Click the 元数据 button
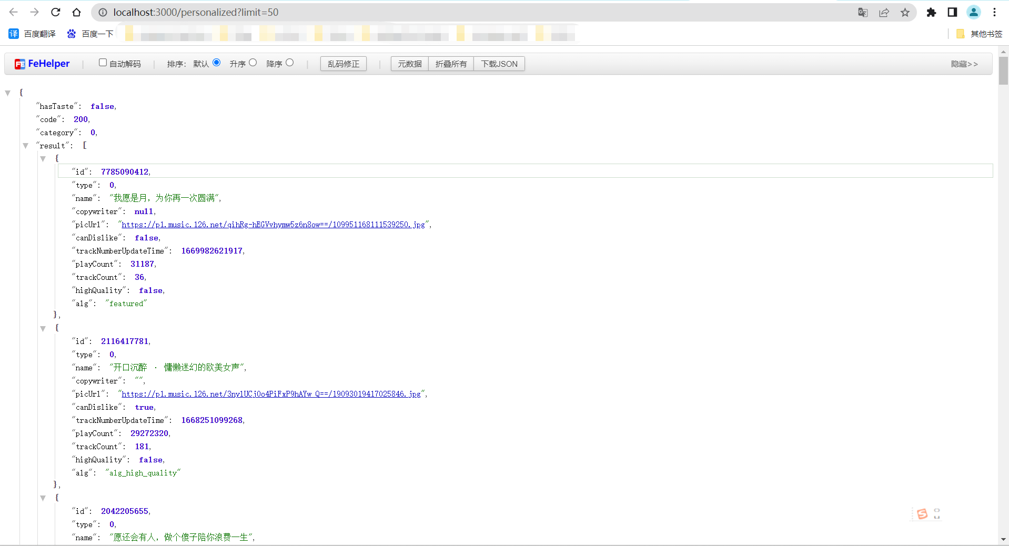Image resolution: width=1009 pixels, height=546 pixels. tap(410, 64)
